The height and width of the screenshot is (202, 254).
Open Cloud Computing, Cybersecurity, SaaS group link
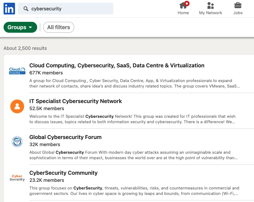(117, 65)
